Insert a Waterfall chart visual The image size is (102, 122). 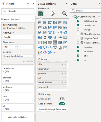click(x=45, y=32)
